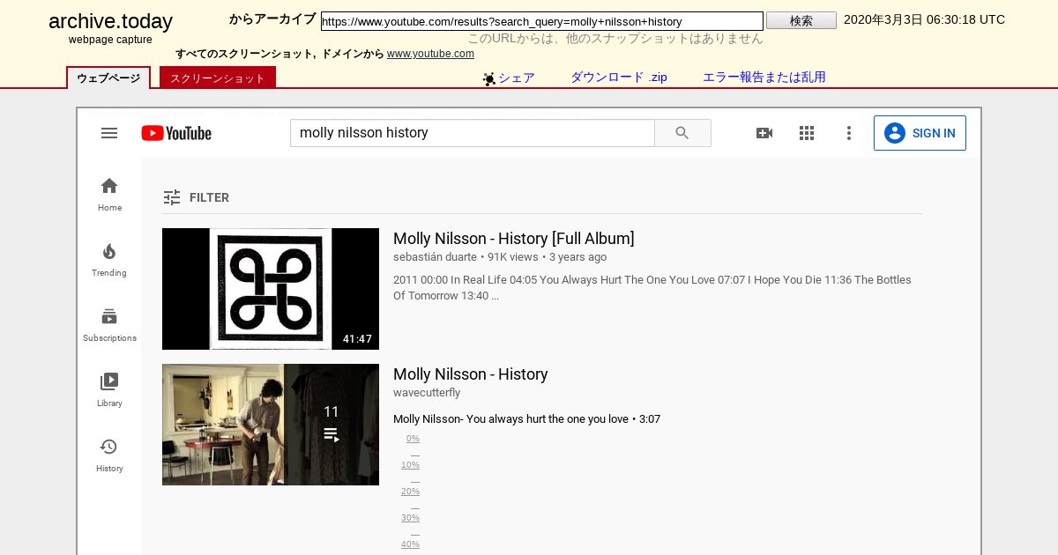
Task: Click the 41:47 duration badge
Action: click(x=357, y=339)
